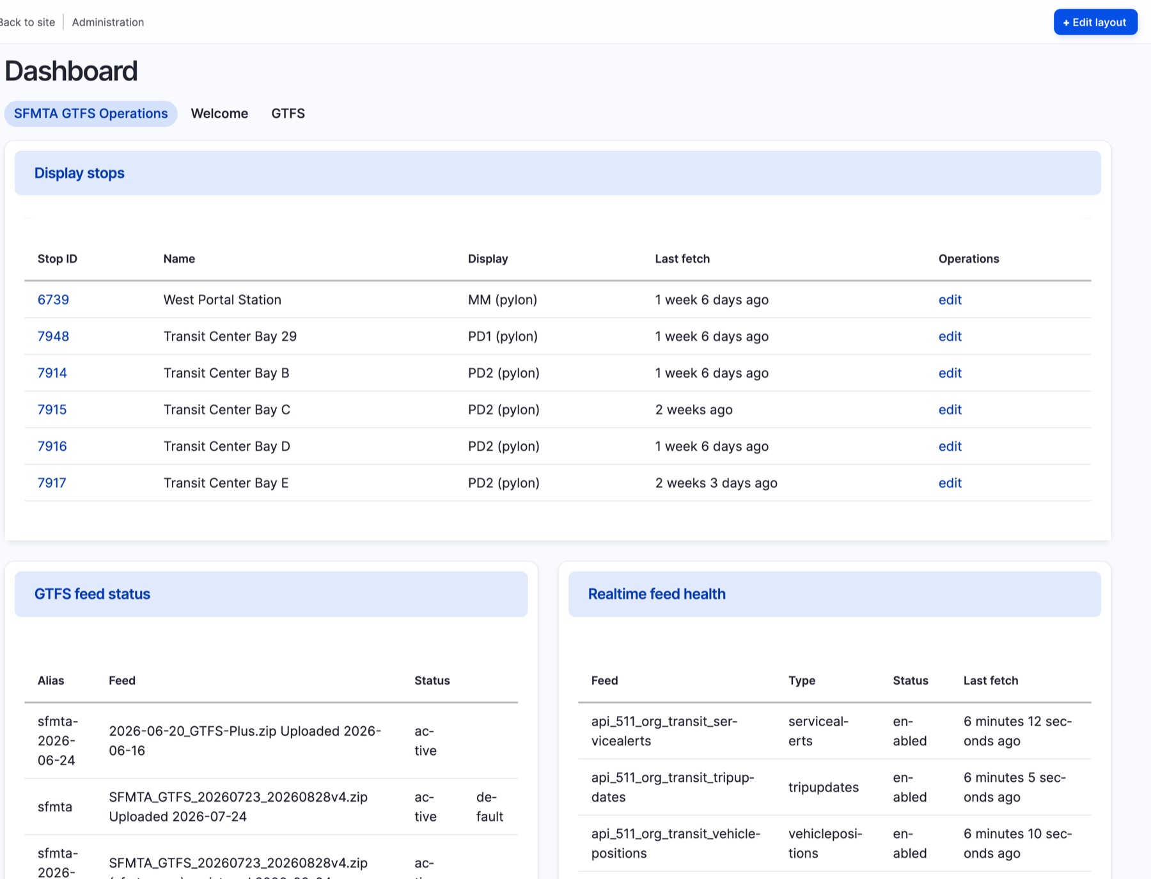Screen dimensions: 1151x879
Task: Click the Operations column header
Action: tap(969, 259)
